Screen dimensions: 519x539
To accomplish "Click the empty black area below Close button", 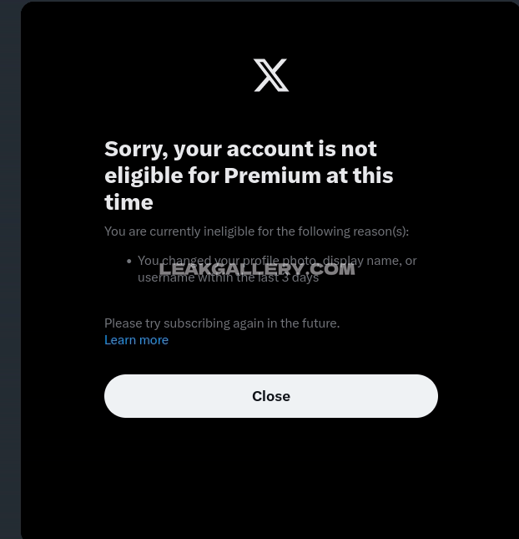I will pyautogui.click(x=271, y=478).
